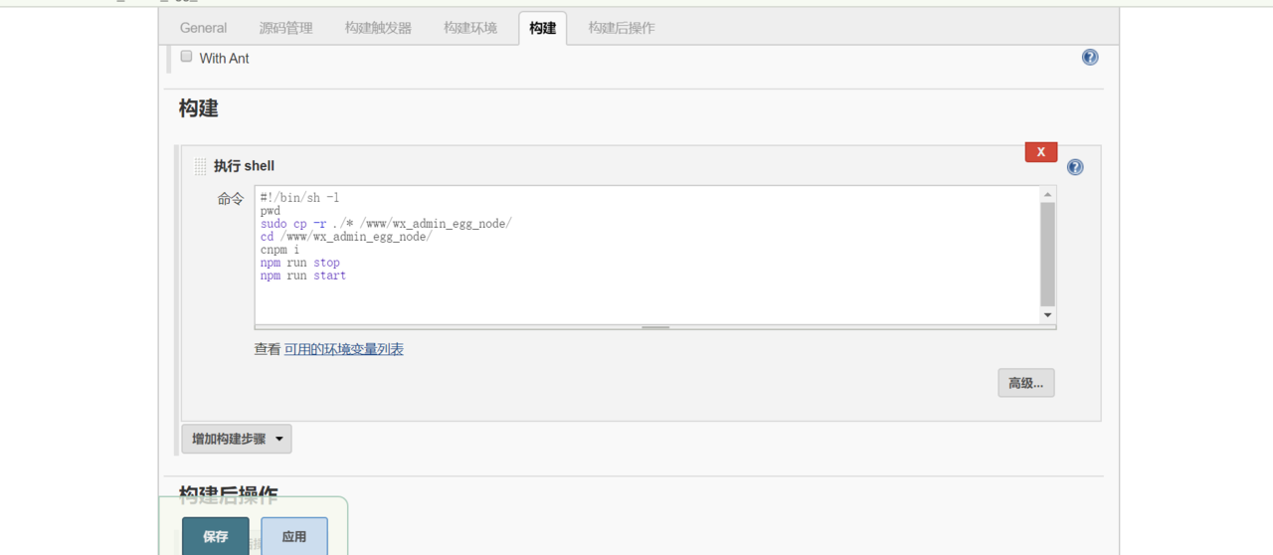Image resolution: width=1273 pixels, height=555 pixels.
Task: Apply changes with the 应用 button
Action: click(294, 536)
